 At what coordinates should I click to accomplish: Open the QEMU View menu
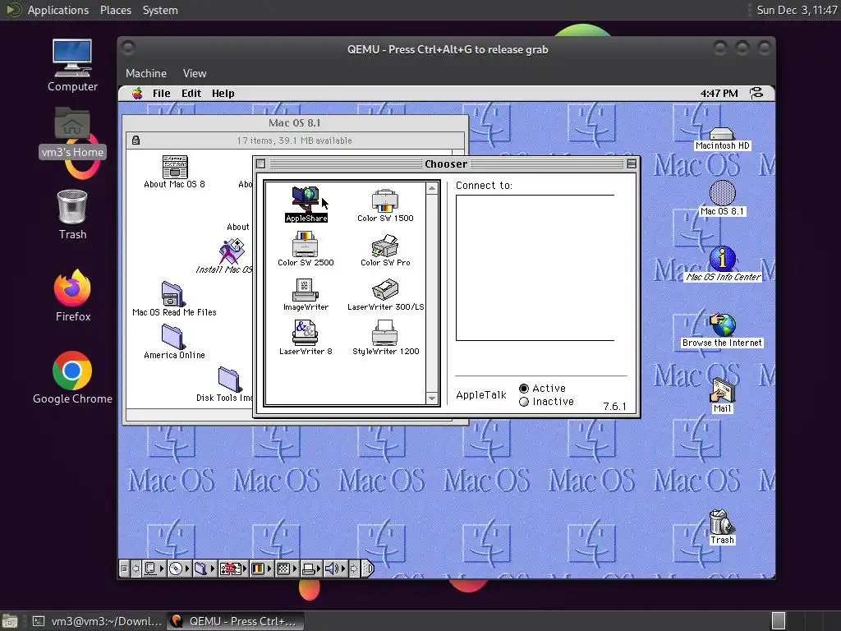194,73
